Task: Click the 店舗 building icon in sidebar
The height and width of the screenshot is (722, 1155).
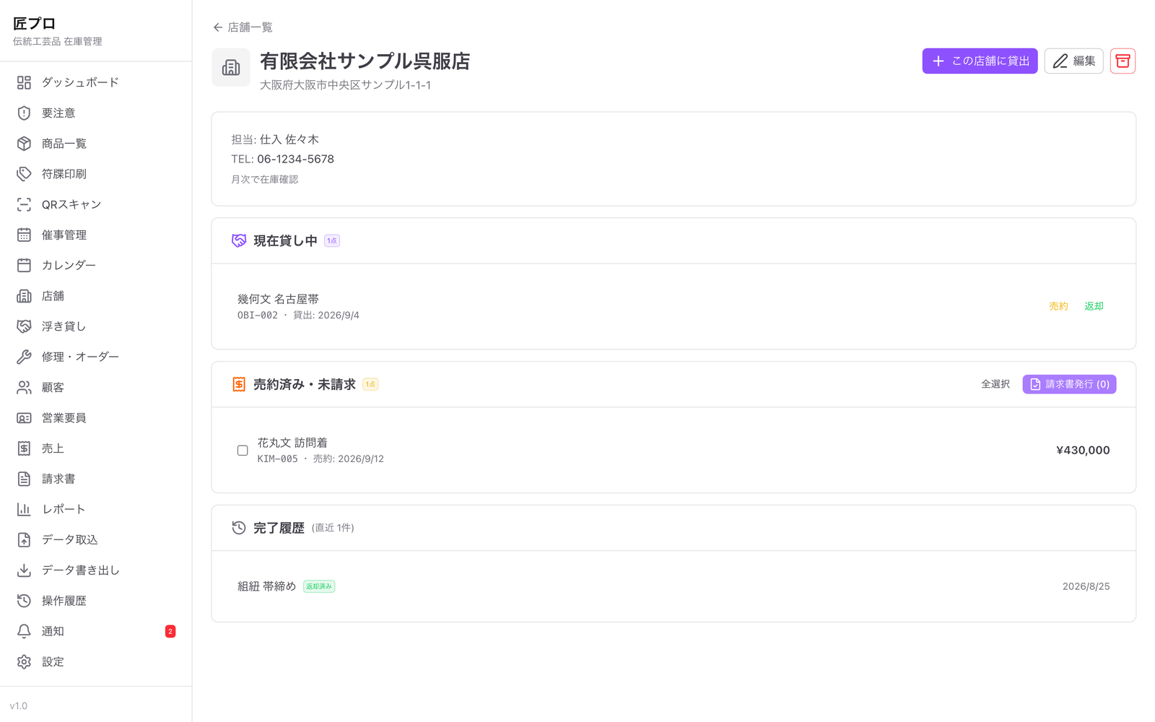Action: 24,296
